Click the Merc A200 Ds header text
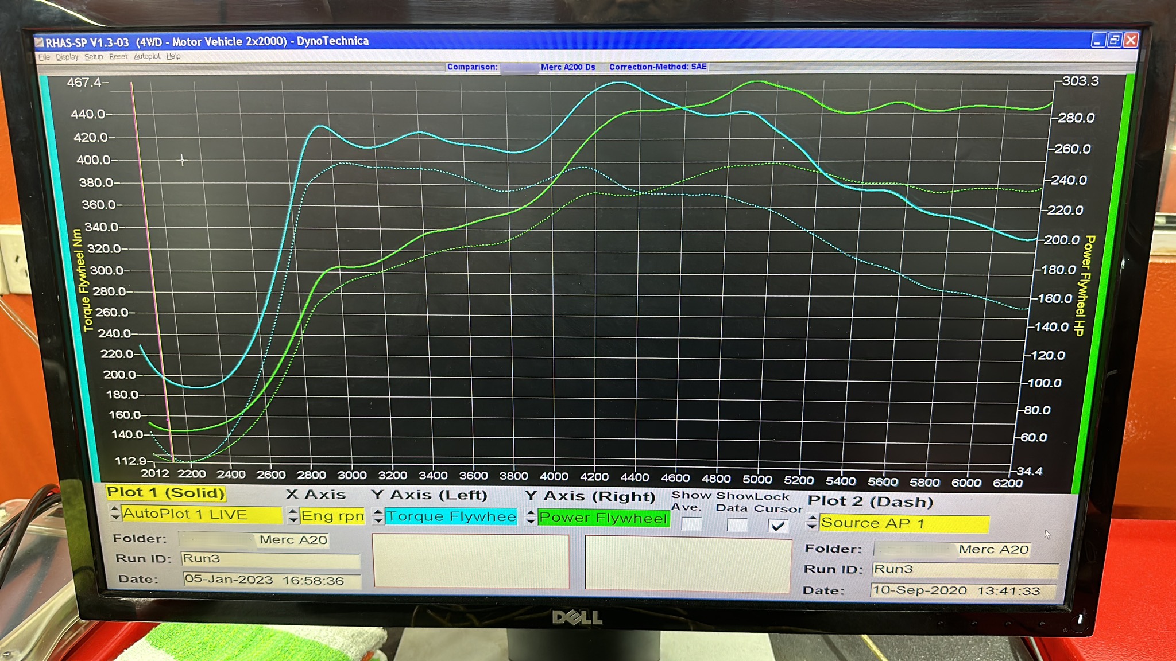 point(568,67)
